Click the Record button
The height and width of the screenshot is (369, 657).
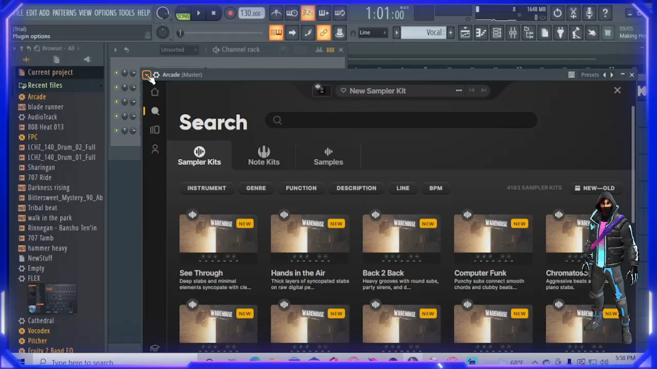click(x=230, y=13)
